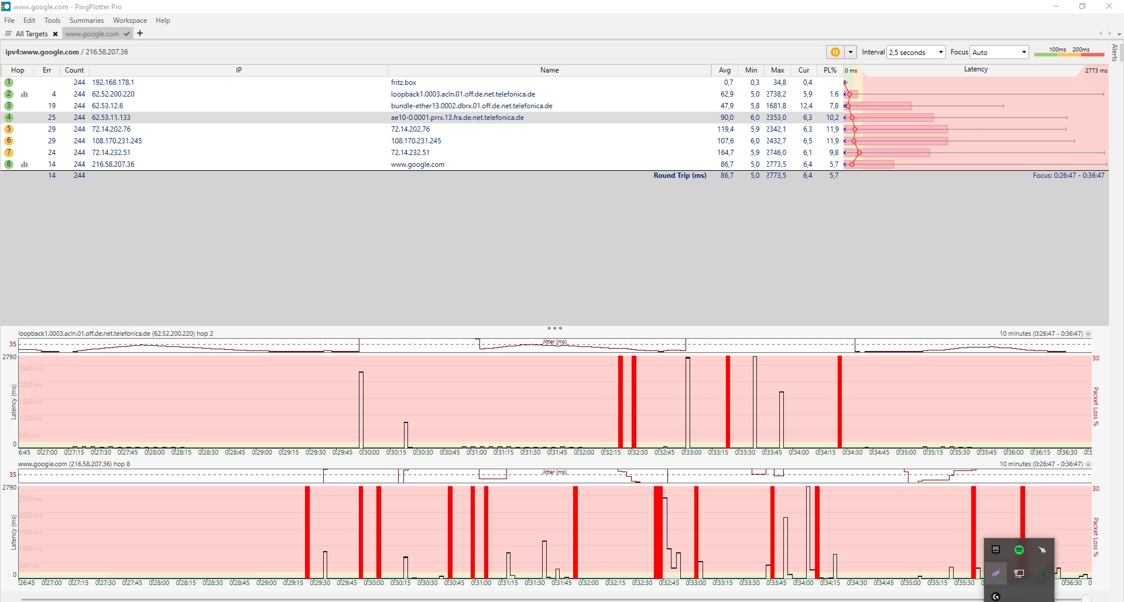Pause tracing with the orange pause button
The width and height of the screenshot is (1124, 602).
(x=835, y=52)
